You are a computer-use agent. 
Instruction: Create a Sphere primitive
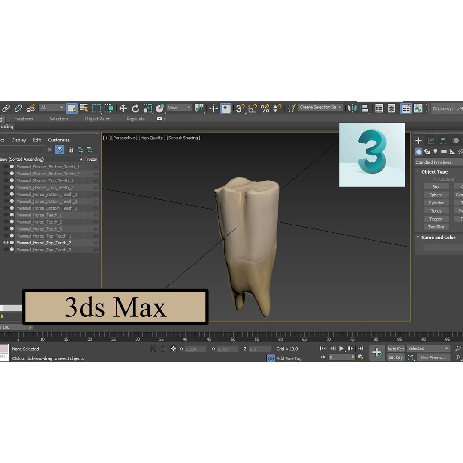pos(436,195)
